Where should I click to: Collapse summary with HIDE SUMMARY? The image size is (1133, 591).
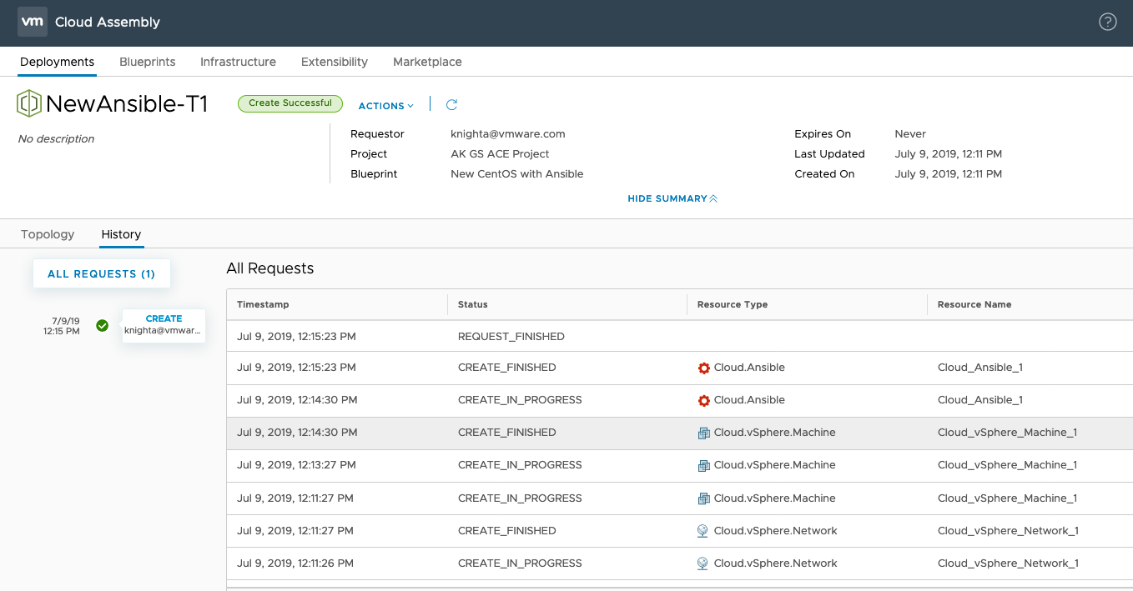coord(672,198)
